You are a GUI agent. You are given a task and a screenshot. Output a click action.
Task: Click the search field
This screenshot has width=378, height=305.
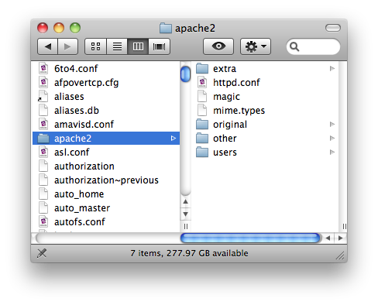coord(313,46)
